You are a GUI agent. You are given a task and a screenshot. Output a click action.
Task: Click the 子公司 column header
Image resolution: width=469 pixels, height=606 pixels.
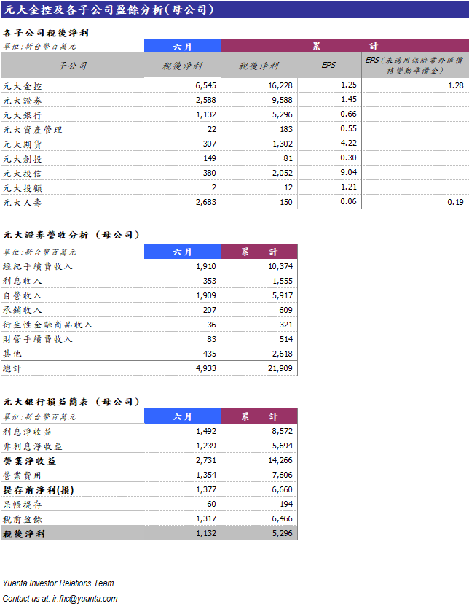[x=73, y=66]
